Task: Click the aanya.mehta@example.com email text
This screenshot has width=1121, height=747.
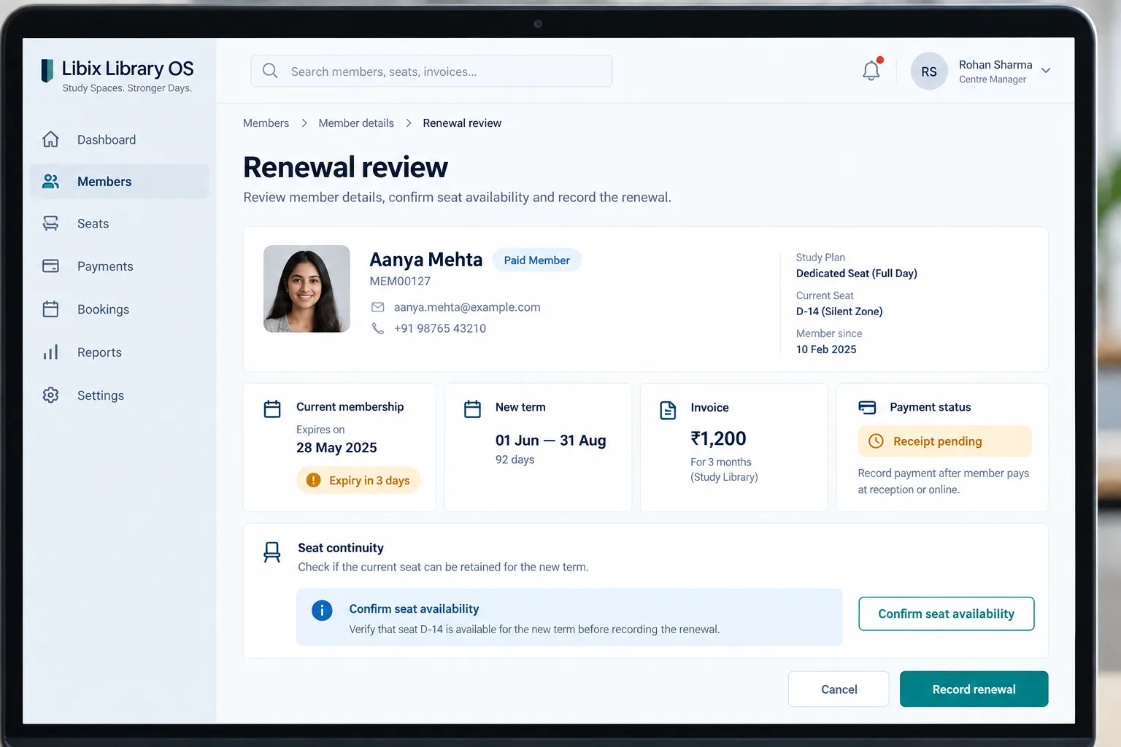Action: point(467,307)
